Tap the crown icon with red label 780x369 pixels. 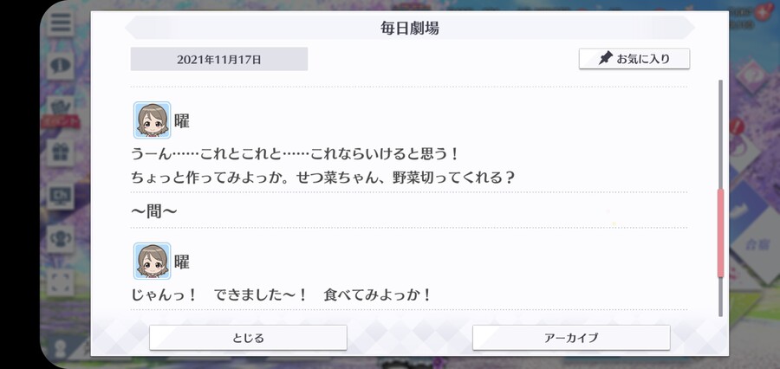(x=61, y=111)
